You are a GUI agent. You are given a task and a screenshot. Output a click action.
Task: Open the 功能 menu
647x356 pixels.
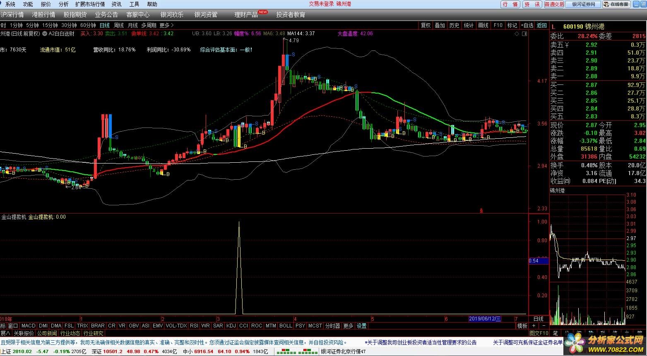click(28, 4)
